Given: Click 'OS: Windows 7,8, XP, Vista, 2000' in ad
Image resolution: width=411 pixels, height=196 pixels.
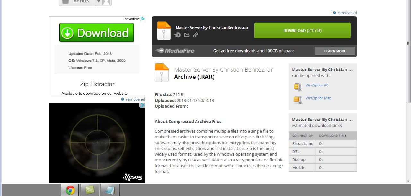Looking at the screenshot, I should (97, 61).
